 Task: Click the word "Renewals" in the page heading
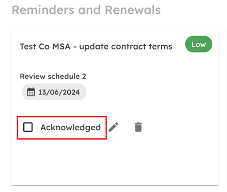coord(133,10)
